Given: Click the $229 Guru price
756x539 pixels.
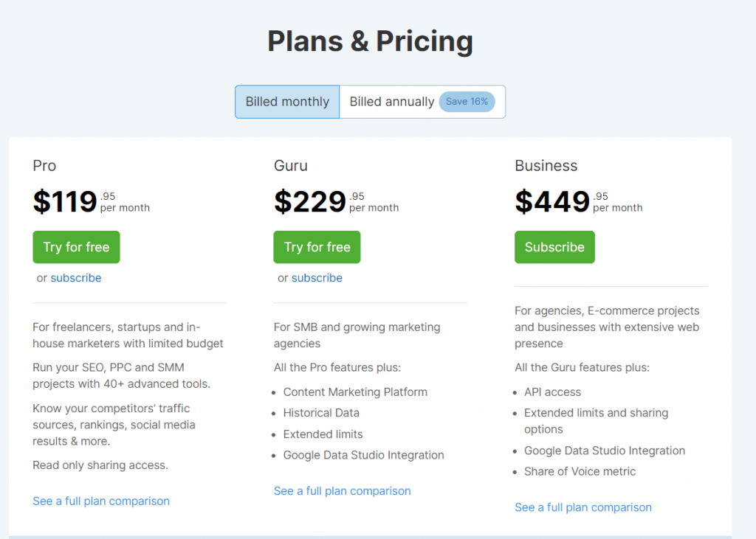Looking at the screenshot, I should pyautogui.click(x=309, y=201).
